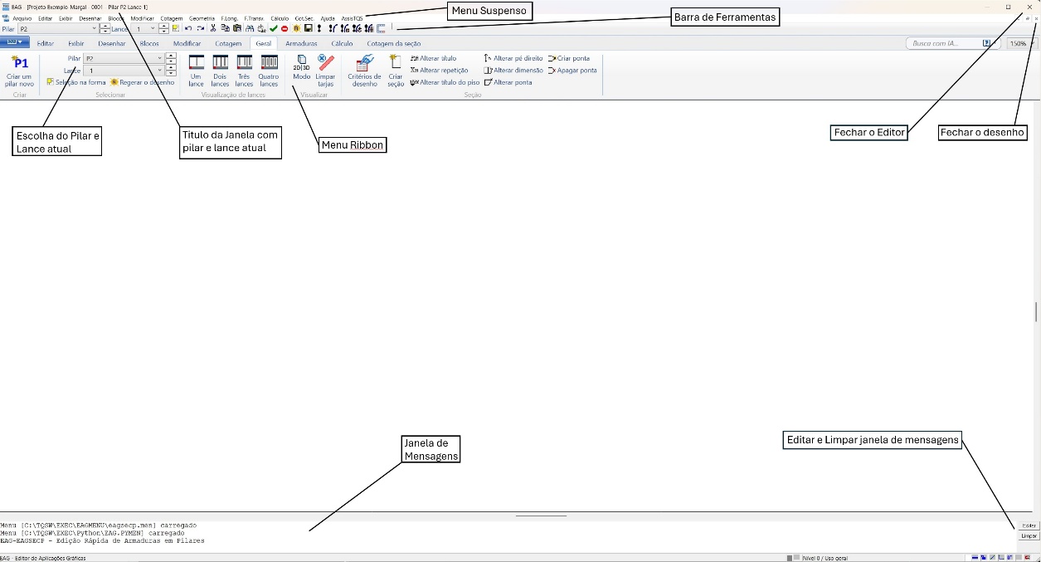This screenshot has width=1041, height=562.
Task: Click red stop icon in toolbar
Action: 285,28
